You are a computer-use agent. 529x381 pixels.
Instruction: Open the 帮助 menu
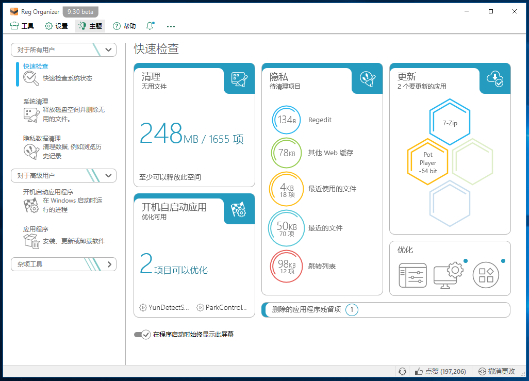(x=124, y=26)
